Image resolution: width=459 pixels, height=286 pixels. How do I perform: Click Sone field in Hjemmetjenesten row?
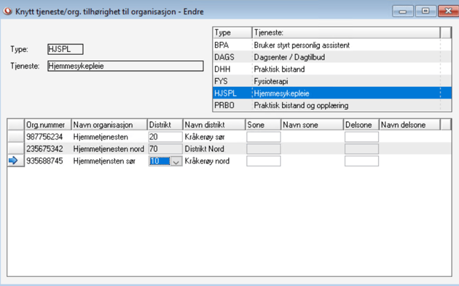[x=263, y=137]
